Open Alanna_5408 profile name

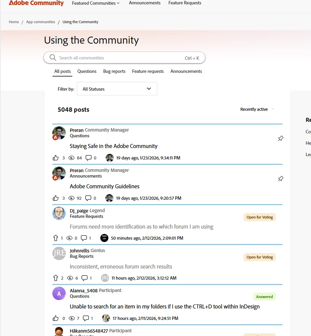coord(84,291)
